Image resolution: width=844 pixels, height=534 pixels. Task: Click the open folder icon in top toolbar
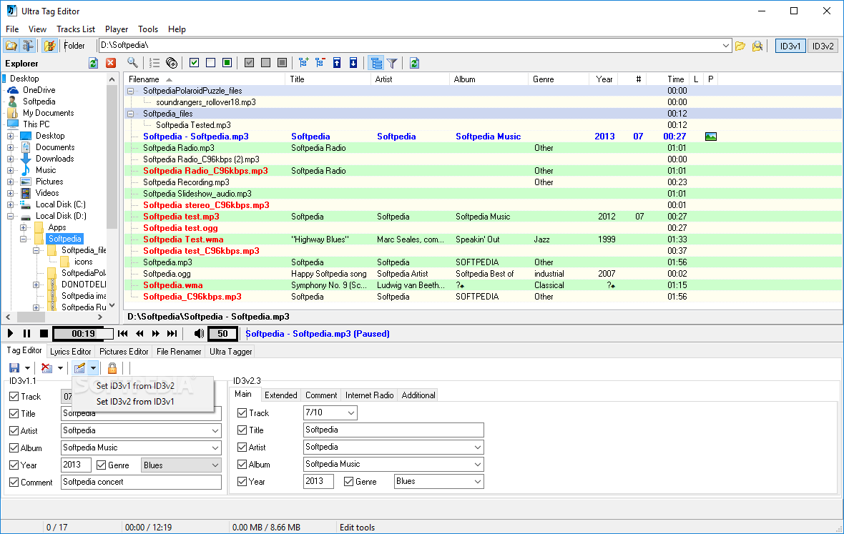[x=11, y=46]
